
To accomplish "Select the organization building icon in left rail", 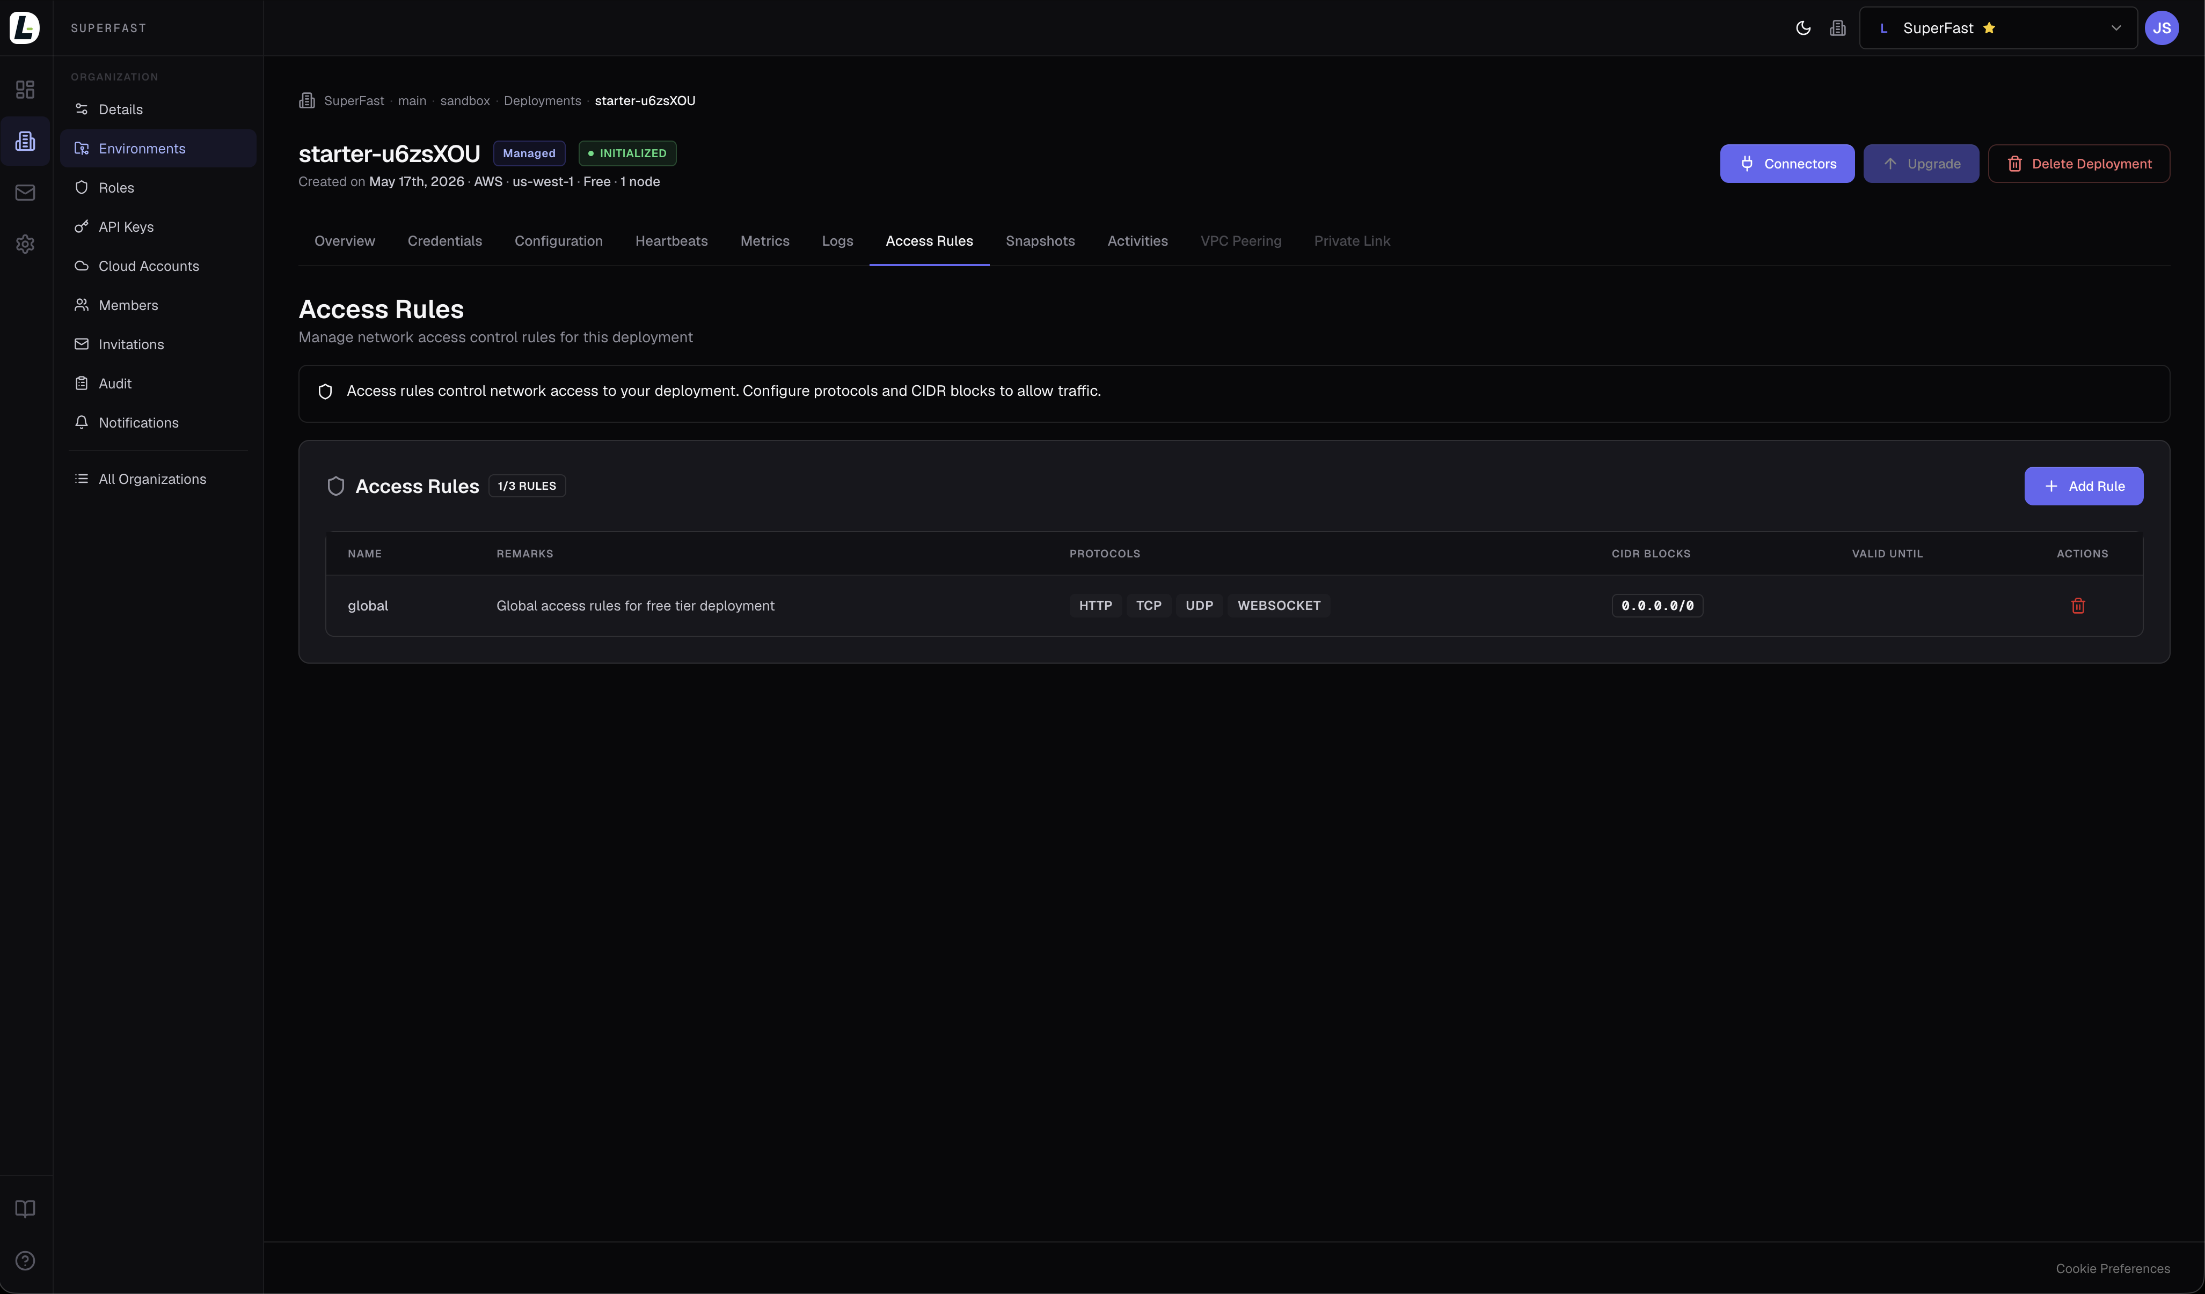I will coord(25,141).
